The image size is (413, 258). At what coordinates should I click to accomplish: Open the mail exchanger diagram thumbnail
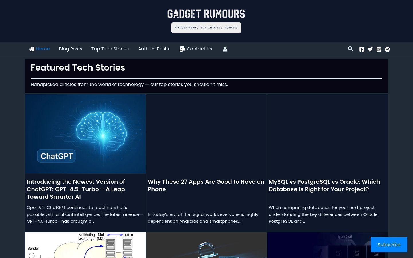(x=85, y=245)
